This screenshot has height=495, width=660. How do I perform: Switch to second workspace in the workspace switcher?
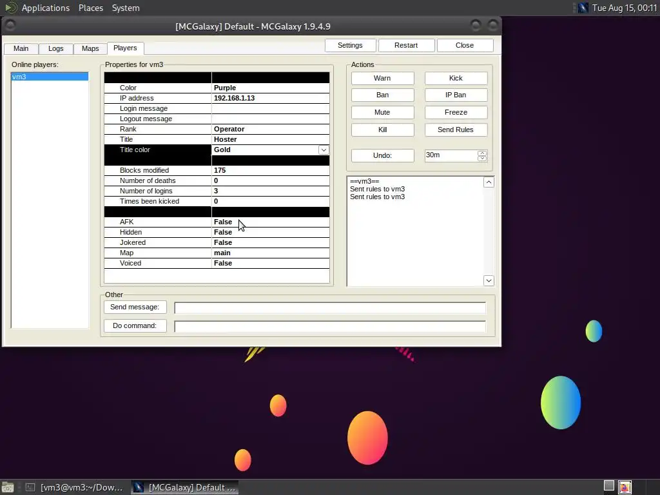625,487
